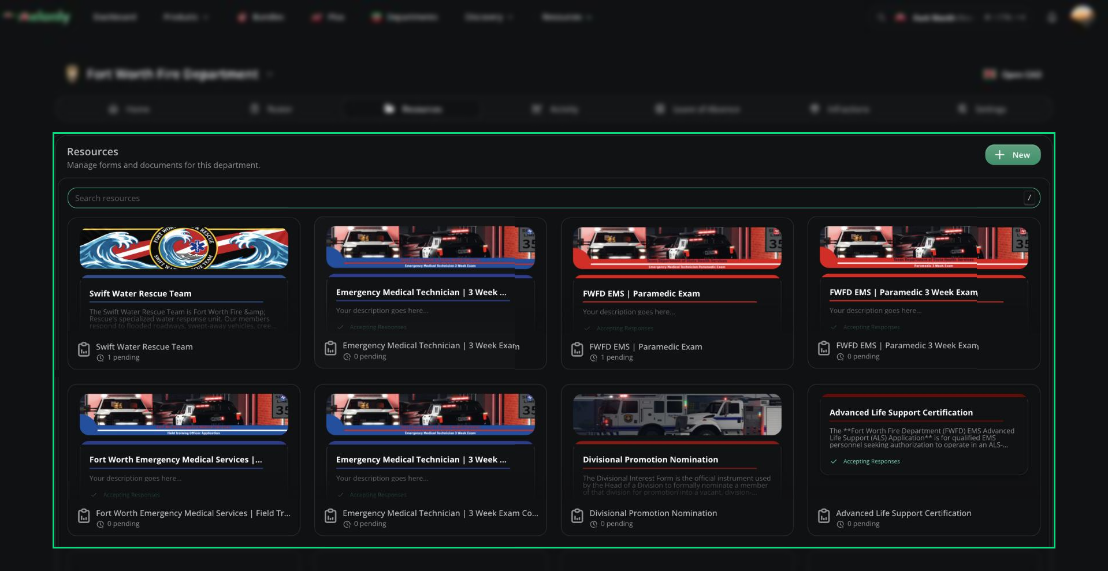This screenshot has height=571, width=1108.
Task: Open Advanced Life Support Certification footer label
Action: 903,513
